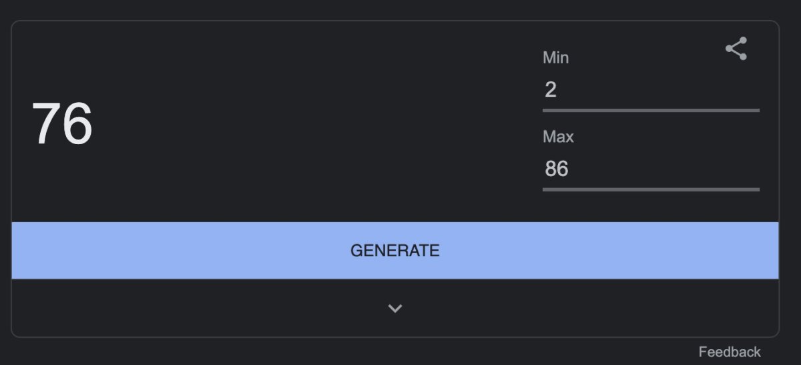
Task: Click the blue bar labeled GENERATE
Action: (x=395, y=250)
